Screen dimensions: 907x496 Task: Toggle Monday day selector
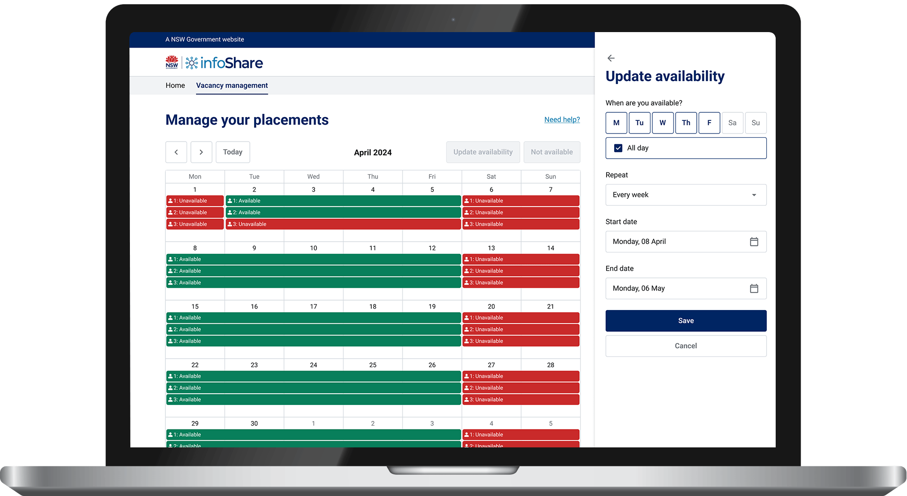click(x=616, y=123)
